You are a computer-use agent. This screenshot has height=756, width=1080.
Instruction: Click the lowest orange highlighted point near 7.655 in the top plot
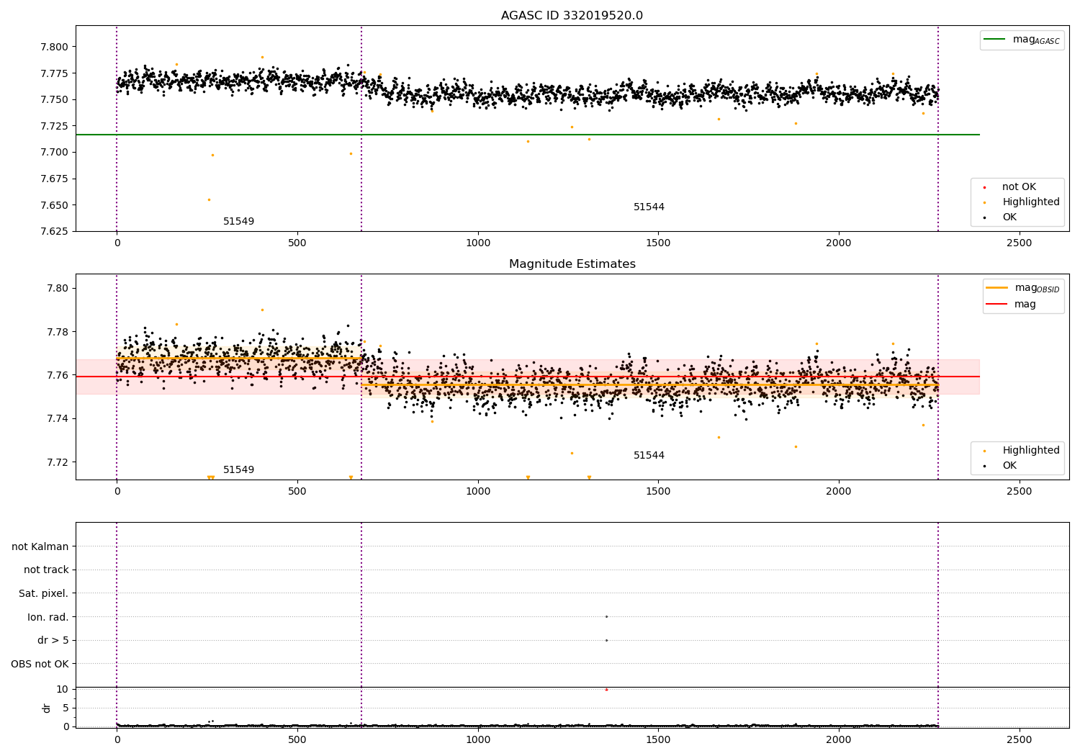pos(209,199)
